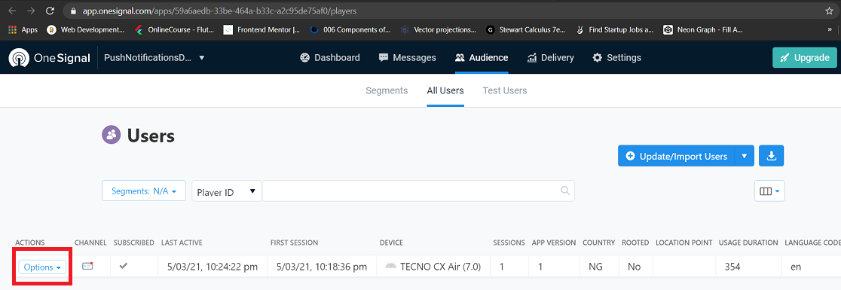Open the Web Development bookmark
The width and height of the screenshot is (841, 290).
coord(86,30)
